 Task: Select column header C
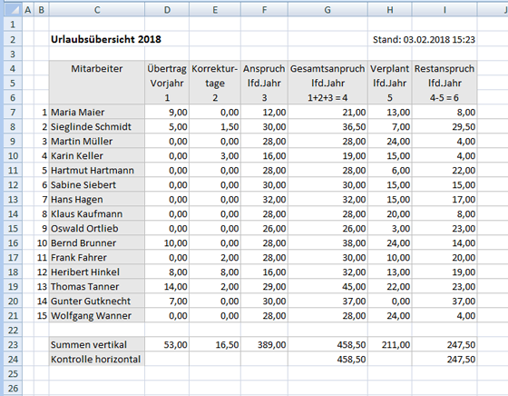coord(97,10)
